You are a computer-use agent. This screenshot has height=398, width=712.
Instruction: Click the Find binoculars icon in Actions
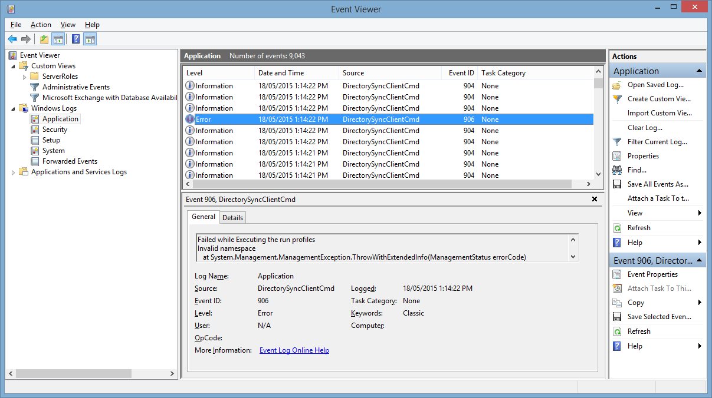[x=617, y=170]
